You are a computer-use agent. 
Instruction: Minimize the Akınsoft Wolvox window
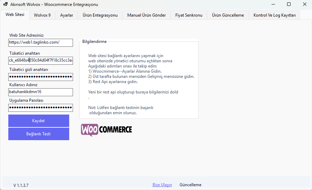pyautogui.click(x=273, y=4)
